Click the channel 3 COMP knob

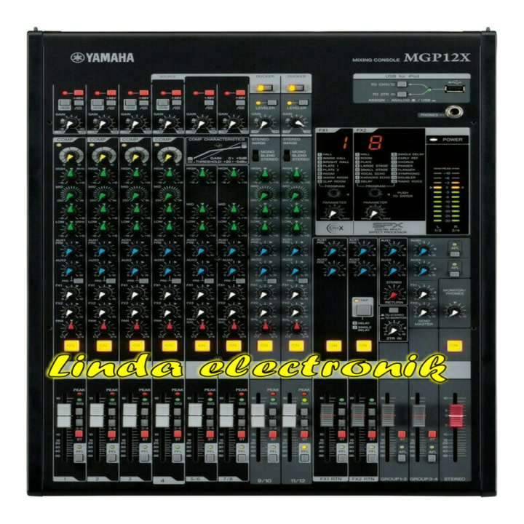click(x=135, y=156)
